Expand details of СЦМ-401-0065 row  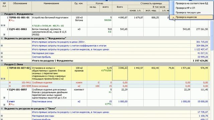(x=4, y=35)
